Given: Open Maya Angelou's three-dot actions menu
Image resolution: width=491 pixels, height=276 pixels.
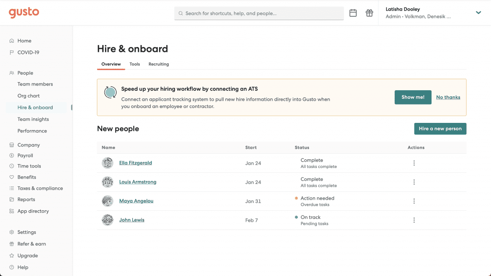Looking at the screenshot, I should click(414, 201).
